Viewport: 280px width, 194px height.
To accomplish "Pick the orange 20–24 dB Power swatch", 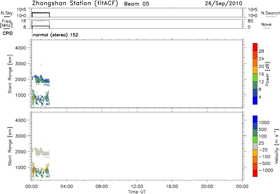I will click(x=255, y=62).
